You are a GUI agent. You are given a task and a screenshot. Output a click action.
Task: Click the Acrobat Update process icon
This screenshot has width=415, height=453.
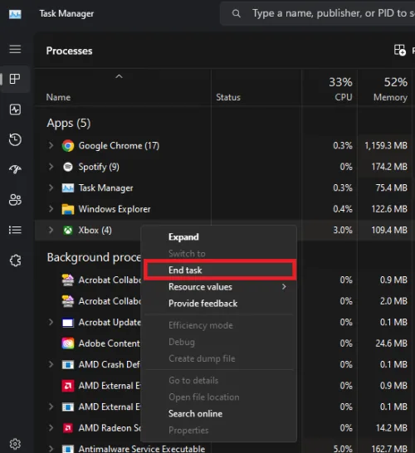[68, 323]
